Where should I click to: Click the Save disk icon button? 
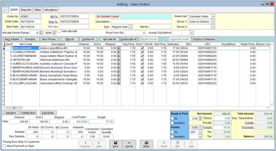pos(115,144)
